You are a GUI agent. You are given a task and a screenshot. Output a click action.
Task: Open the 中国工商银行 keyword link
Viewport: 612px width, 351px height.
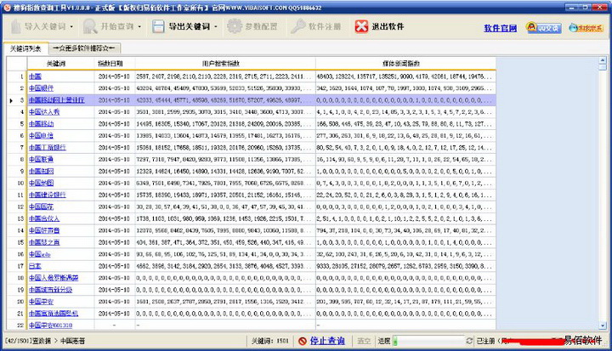coord(48,148)
